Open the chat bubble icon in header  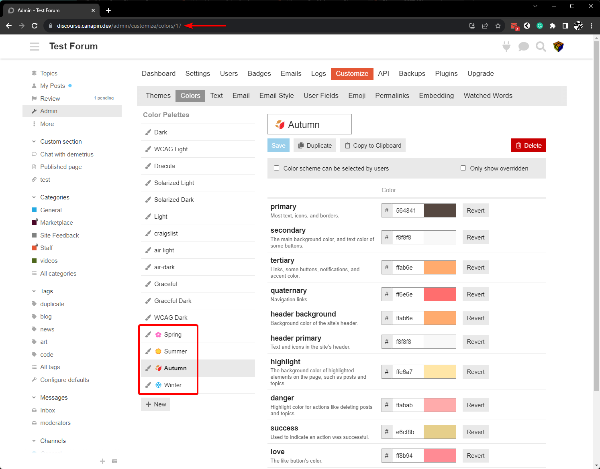[524, 47]
